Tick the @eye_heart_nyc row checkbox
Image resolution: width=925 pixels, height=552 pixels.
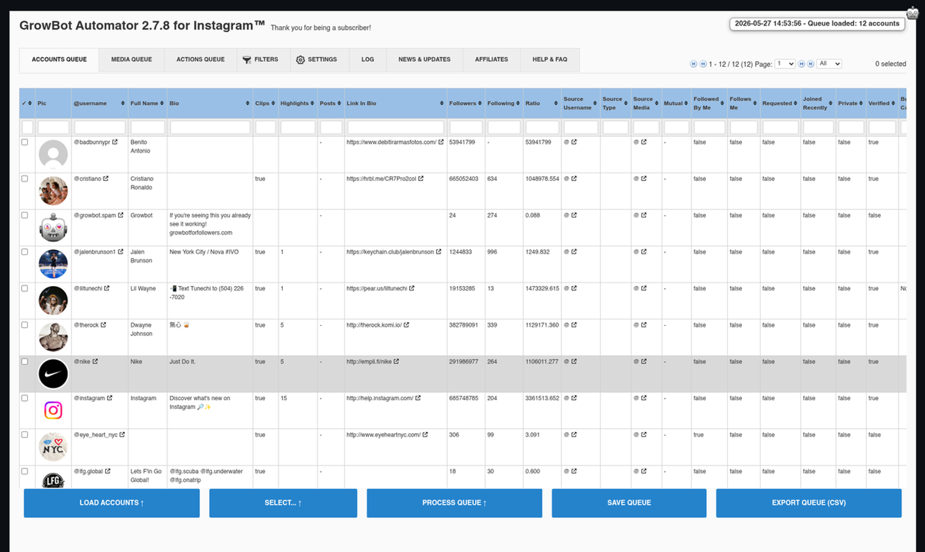pos(25,435)
